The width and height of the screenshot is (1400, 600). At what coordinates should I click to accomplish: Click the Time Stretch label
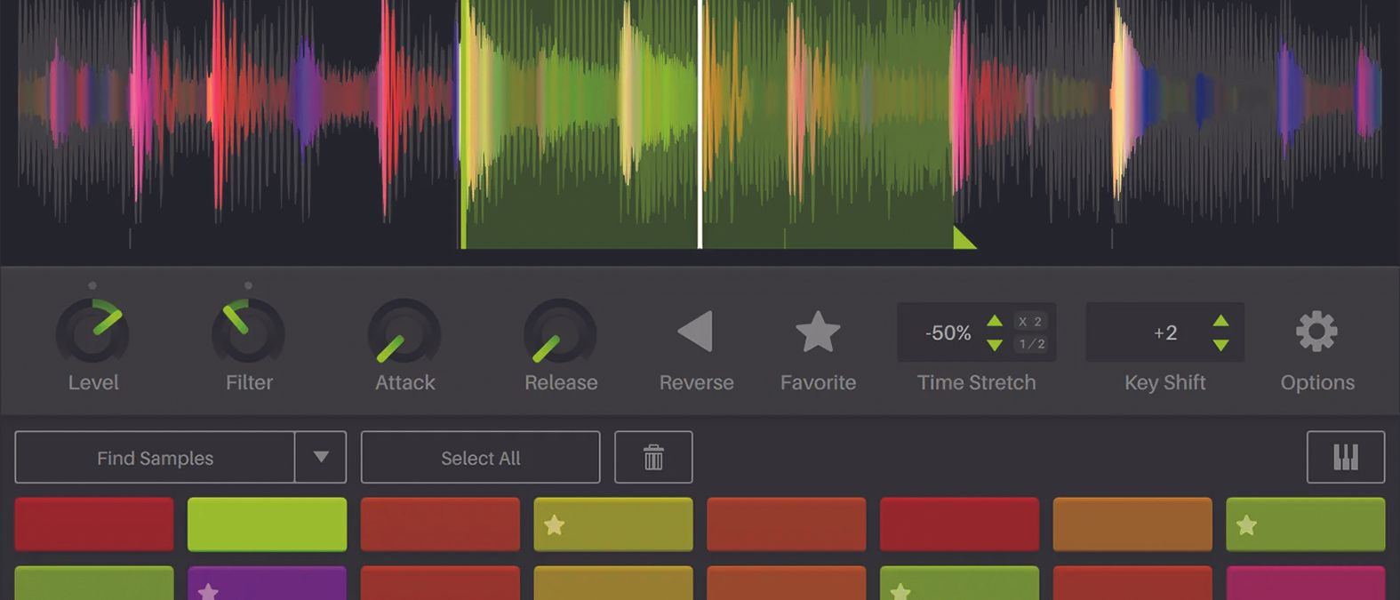[976, 382]
